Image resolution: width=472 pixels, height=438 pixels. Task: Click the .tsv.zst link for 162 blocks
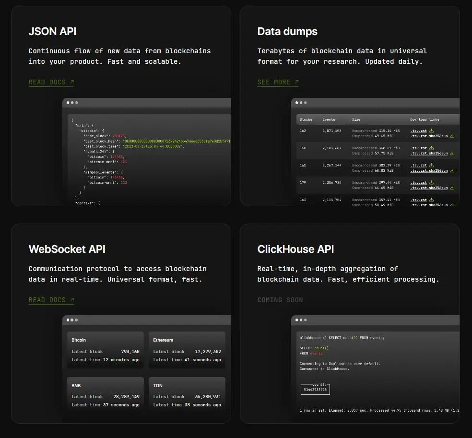[419, 130]
